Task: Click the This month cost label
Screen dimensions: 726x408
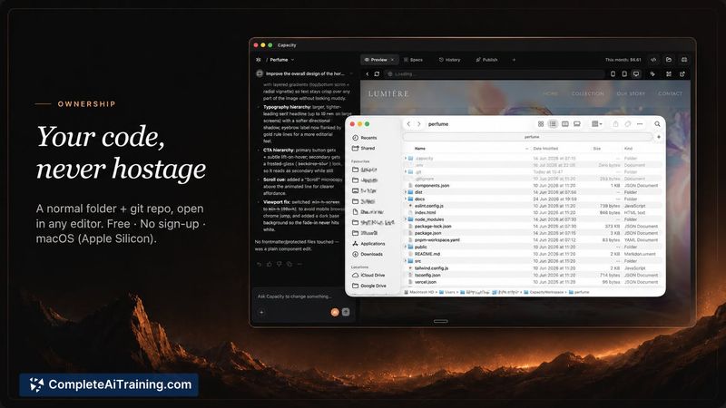Action: 623,60
